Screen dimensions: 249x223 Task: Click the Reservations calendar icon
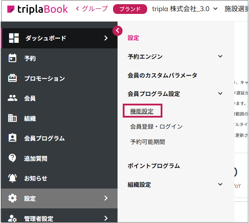point(13,58)
